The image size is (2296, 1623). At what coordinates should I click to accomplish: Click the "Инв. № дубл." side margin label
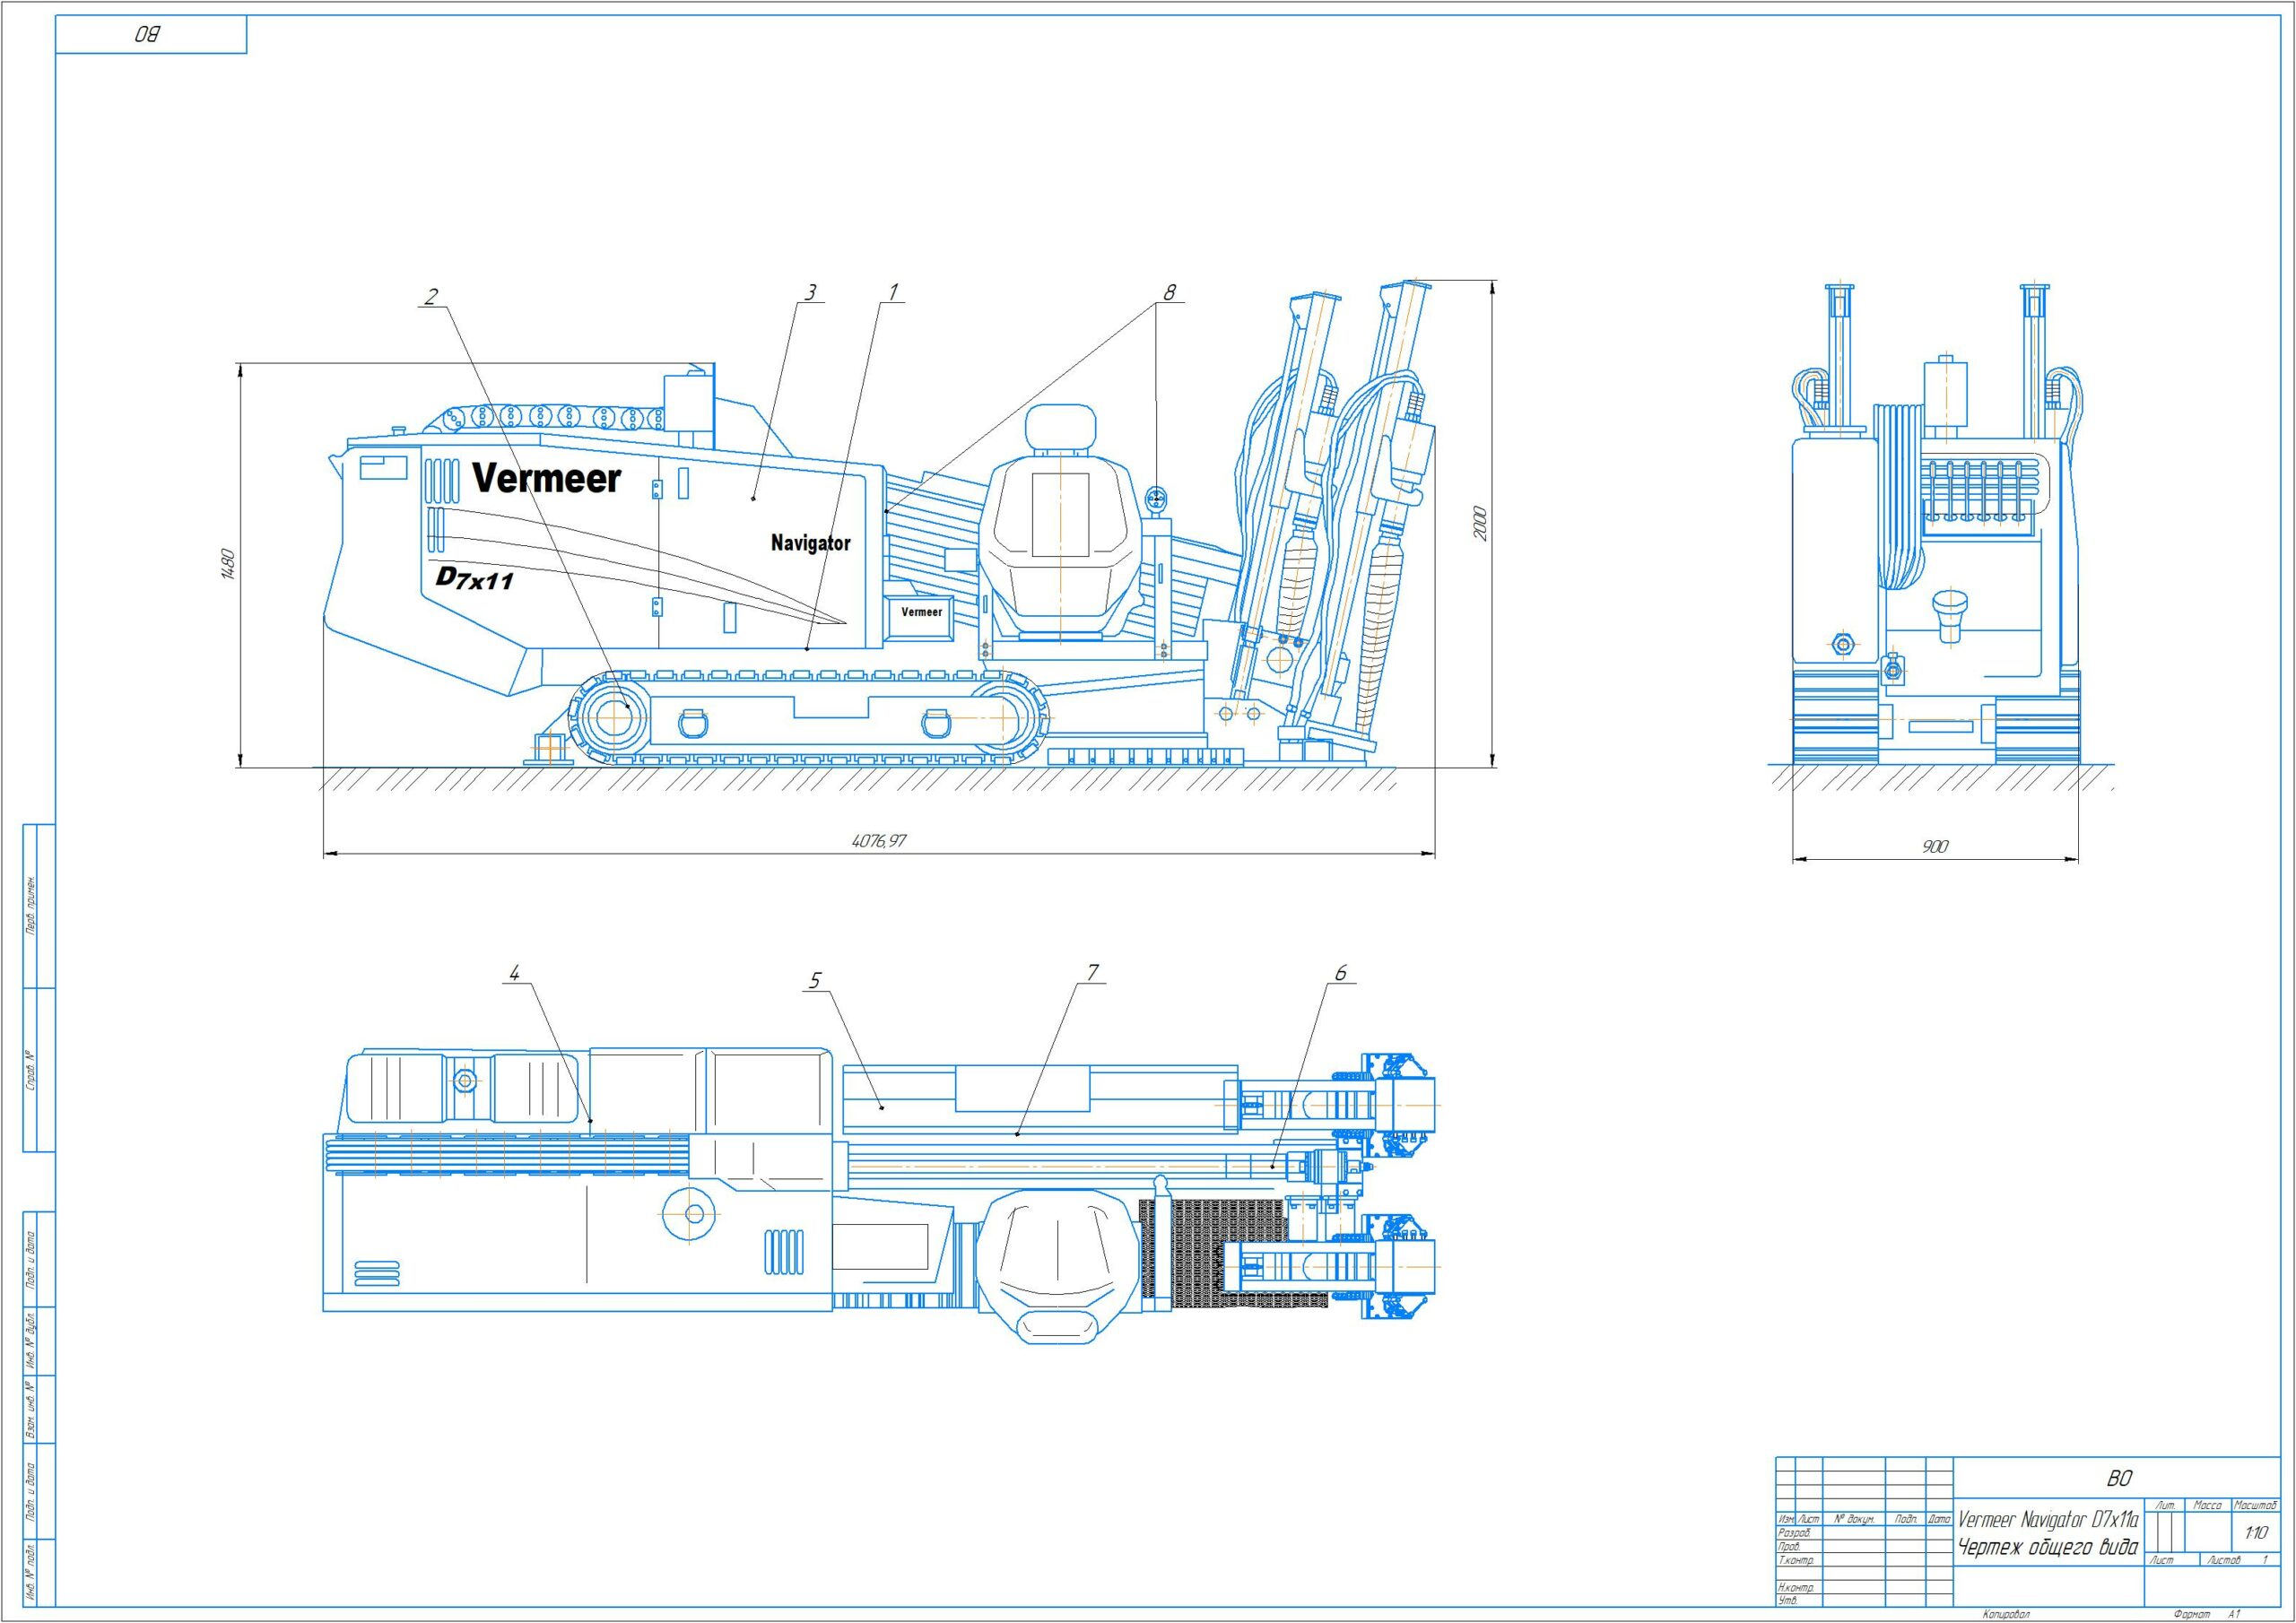click(32, 1340)
